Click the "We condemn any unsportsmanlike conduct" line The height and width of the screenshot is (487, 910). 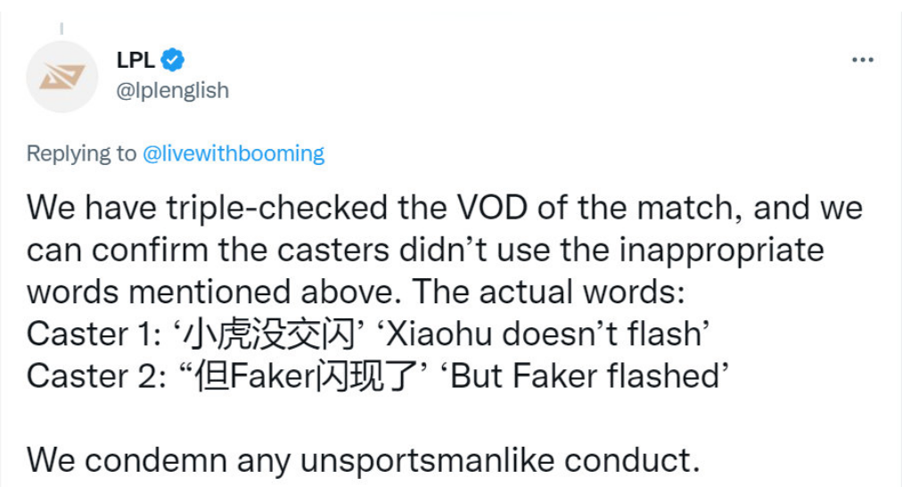pyautogui.click(x=362, y=460)
